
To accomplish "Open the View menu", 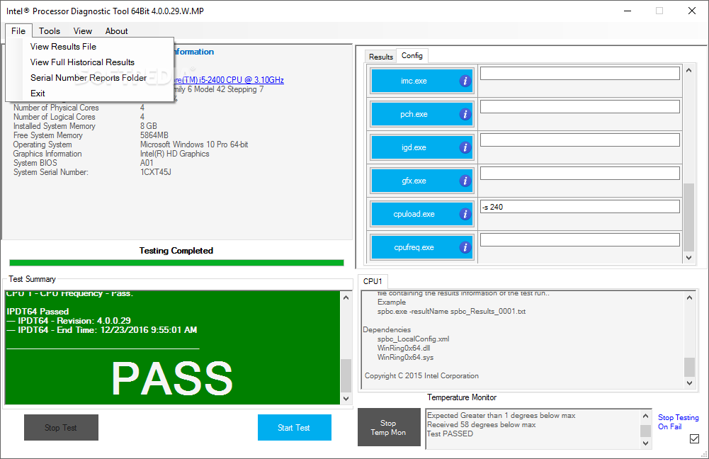I will coord(83,30).
